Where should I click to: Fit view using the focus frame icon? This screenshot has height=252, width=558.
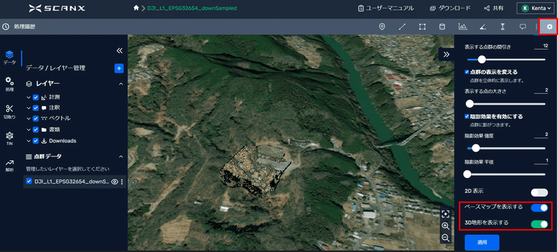(x=445, y=214)
